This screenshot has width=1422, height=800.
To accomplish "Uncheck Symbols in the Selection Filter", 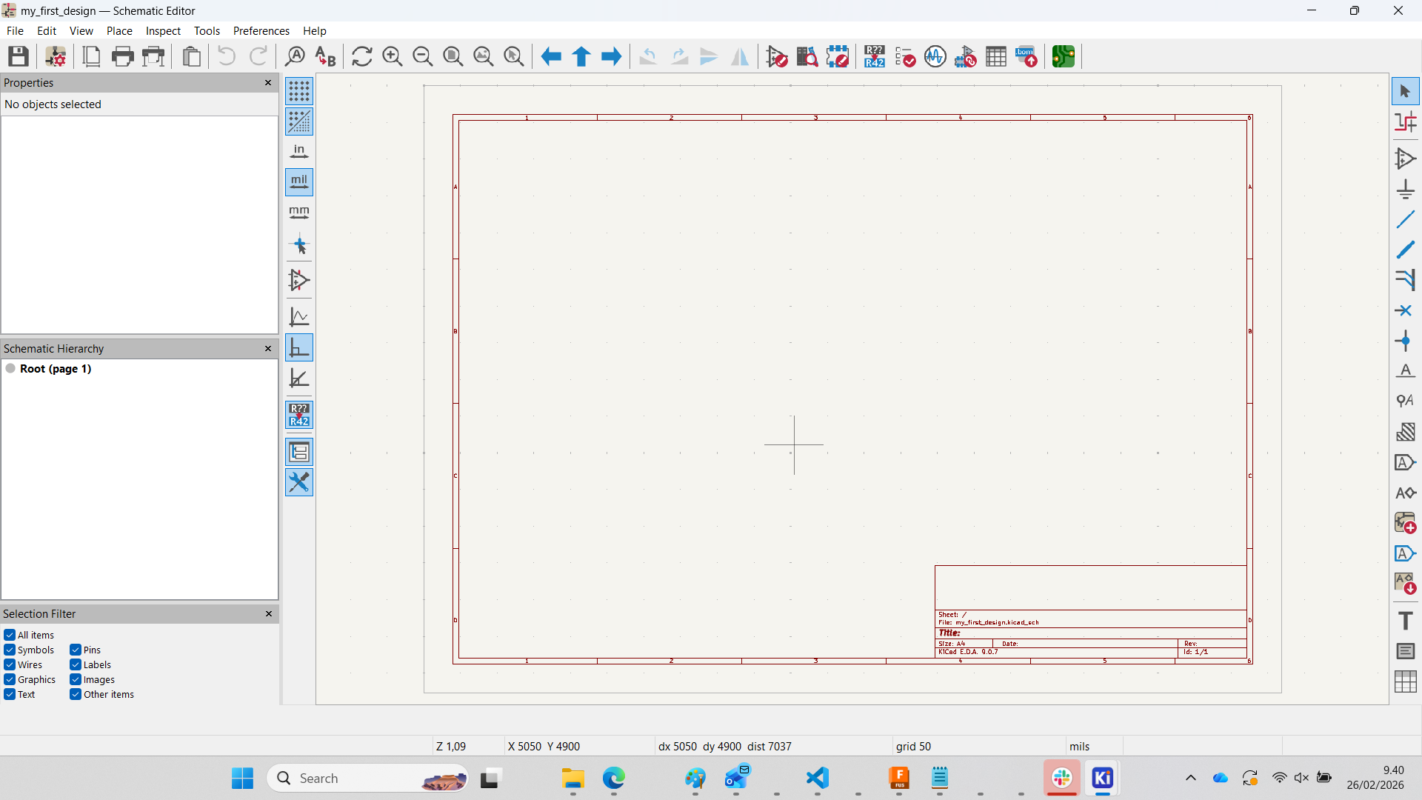I will 10,650.
